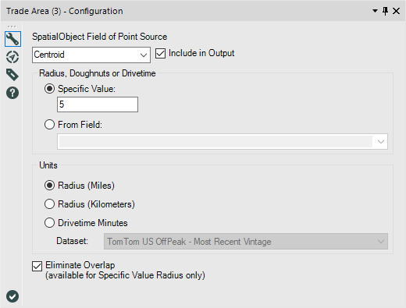Image resolution: width=406 pixels, height=308 pixels.
Task: Open the Help question mark icon
Action: (12, 93)
